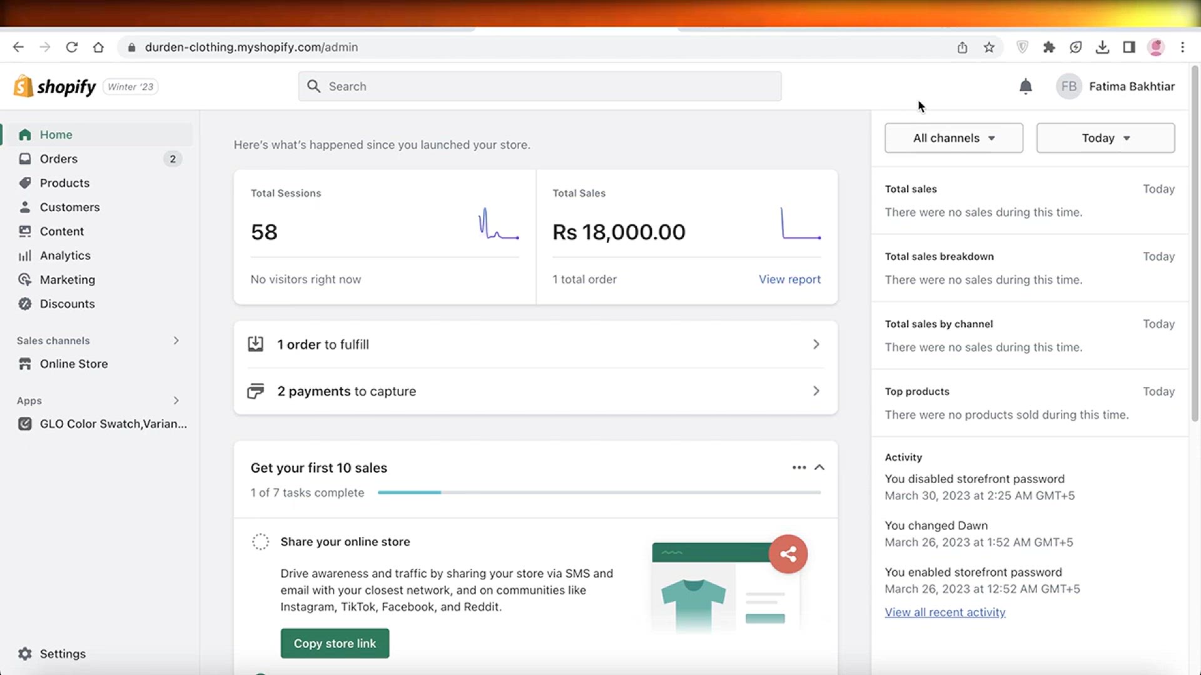Click the GLO Color Swatch app icon
1201x675 pixels.
point(25,424)
